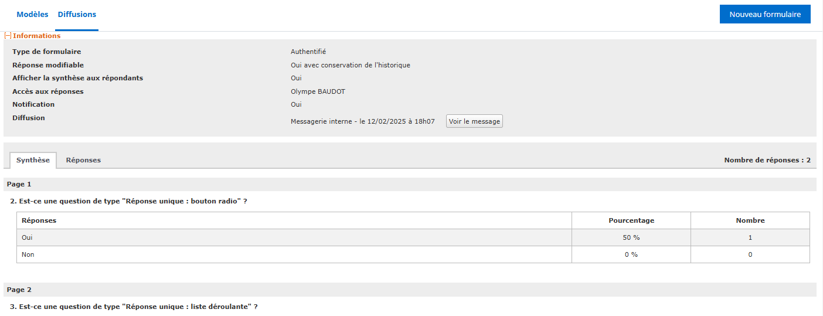Click the Nombre de réponses counter
The image size is (823, 316).
click(767, 160)
